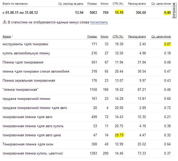
Task: Click the "Фраза" column header link
Action: pos(7,37)
